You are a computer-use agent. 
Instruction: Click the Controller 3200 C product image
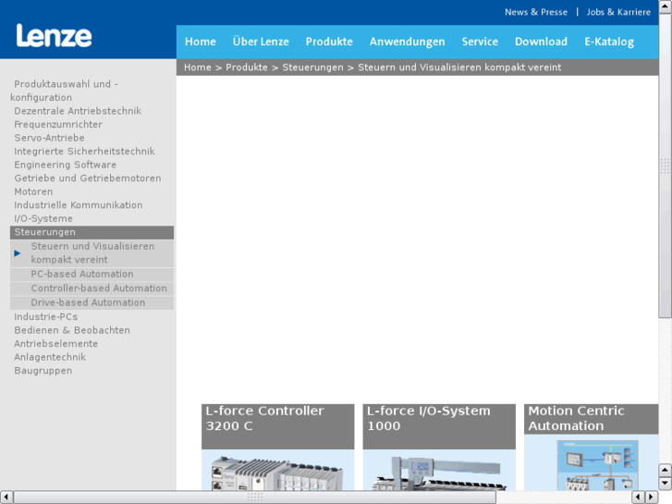277,473
